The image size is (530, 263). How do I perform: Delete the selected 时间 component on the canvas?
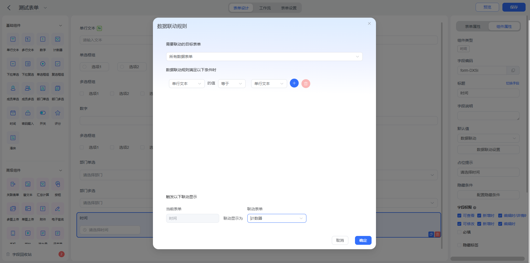[x=437, y=234]
